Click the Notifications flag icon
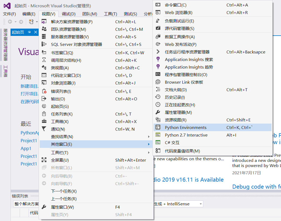The image size is (281, 221). (44, 129)
